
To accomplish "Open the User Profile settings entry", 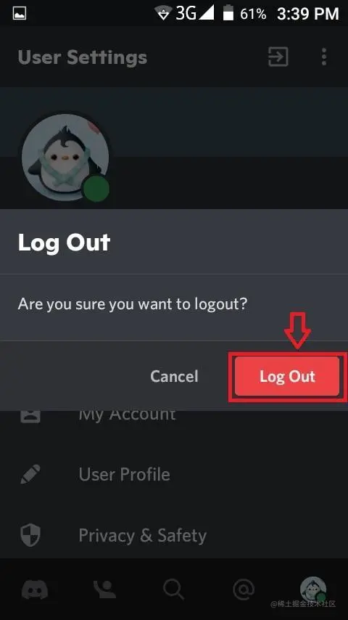I will click(x=174, y=474).
